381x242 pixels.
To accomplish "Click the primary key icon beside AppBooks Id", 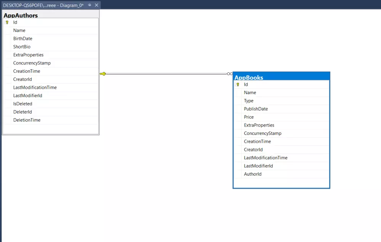I will tap(238, 84).
